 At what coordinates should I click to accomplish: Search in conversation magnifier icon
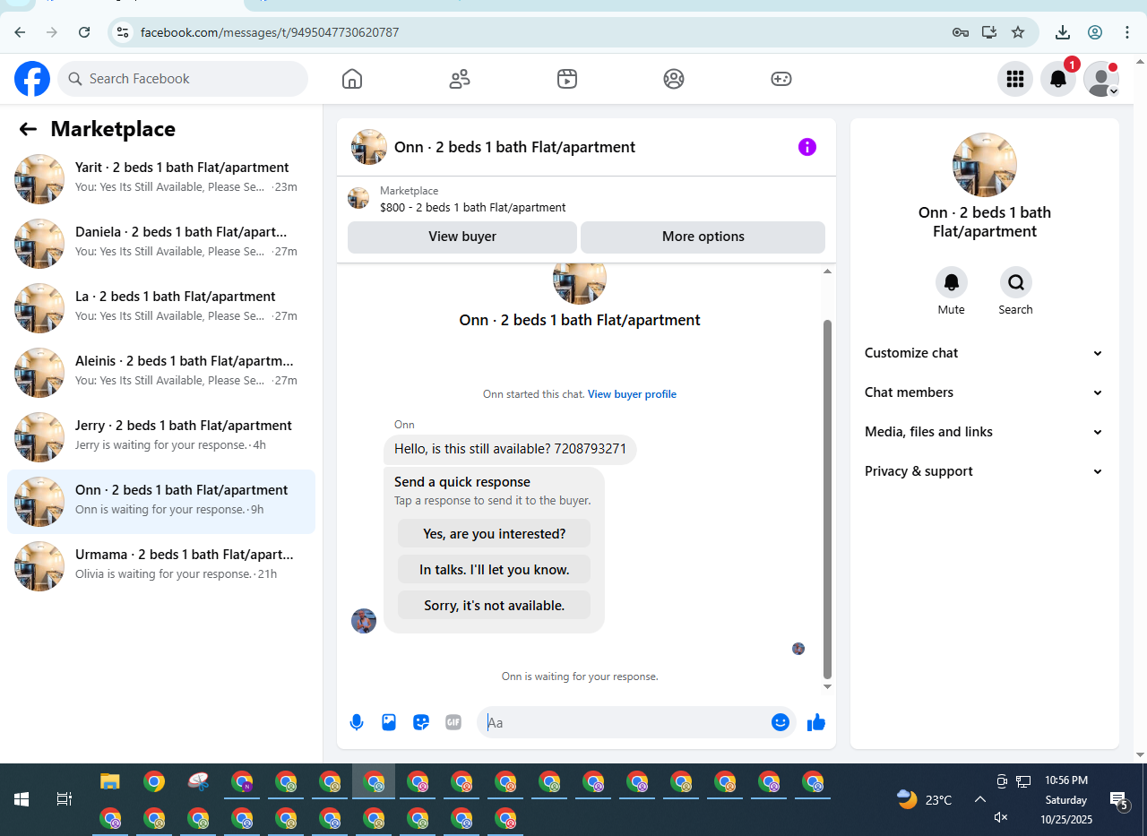point(1016,282)
